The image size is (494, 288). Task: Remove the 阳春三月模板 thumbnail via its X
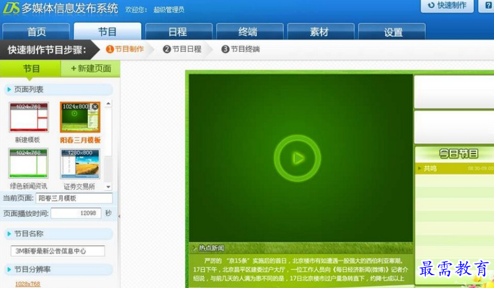point(95,107)
